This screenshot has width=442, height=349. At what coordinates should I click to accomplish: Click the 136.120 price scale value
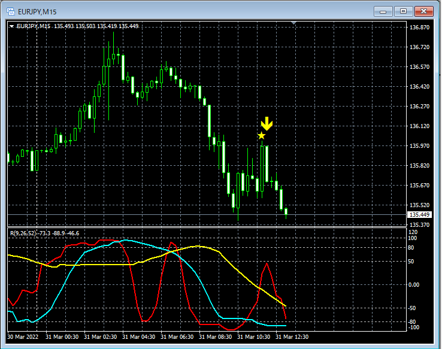[x=419, y=126]
